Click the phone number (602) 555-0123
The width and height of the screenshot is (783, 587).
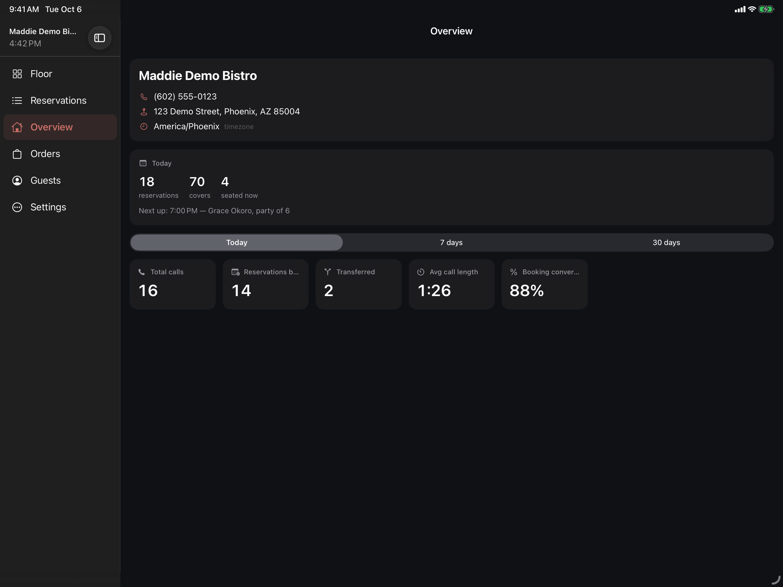pos(185,97)
